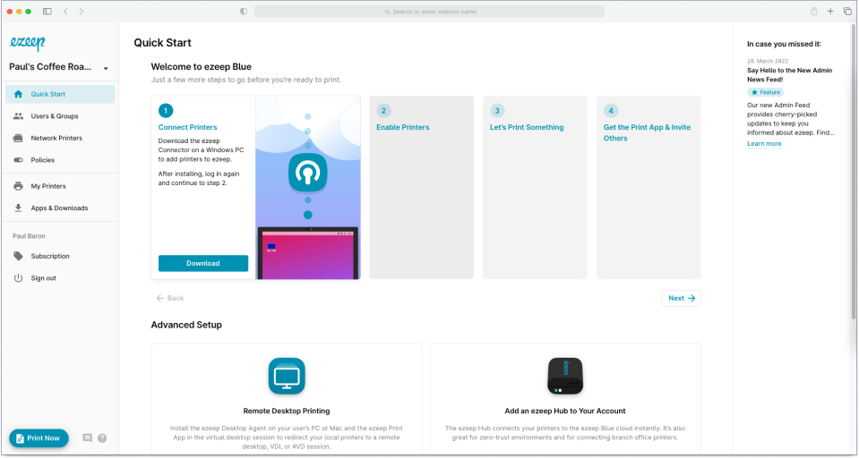Open My Printers in the sidebar
Viewport: 859px width, 458px height.
tap(60, 186)
